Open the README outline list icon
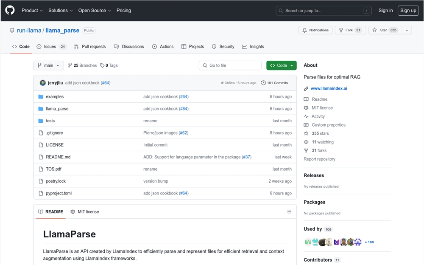Screen dimensions: 424x265 pos(289,211)
